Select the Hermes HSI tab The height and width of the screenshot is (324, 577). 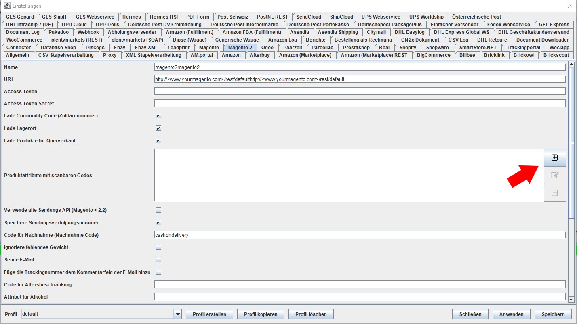point(164,17)
